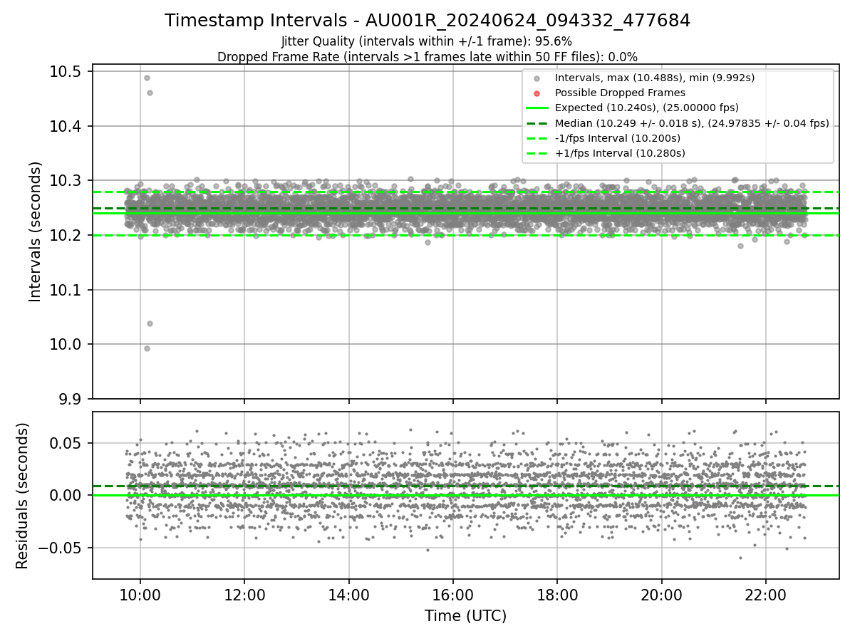Click the '12:00' x-axis tick label

coord(244,594)
